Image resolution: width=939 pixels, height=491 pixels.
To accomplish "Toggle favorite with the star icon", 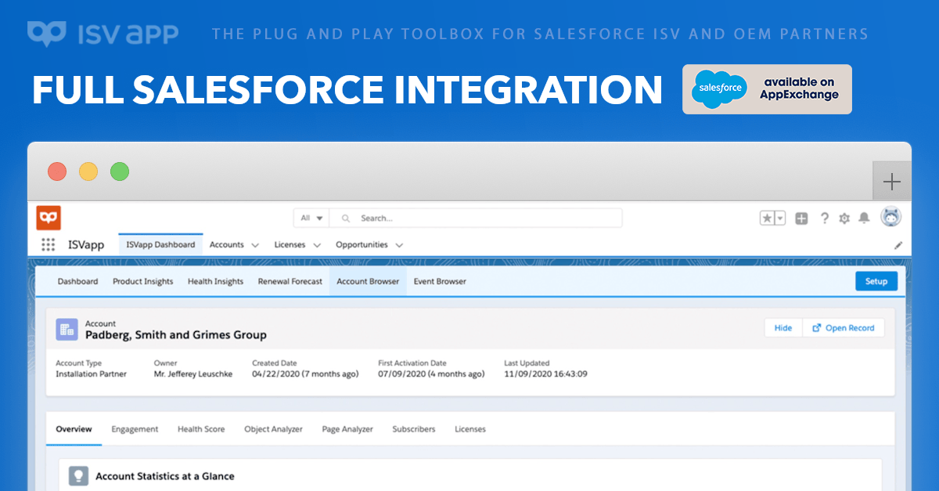I will [768, 217].
